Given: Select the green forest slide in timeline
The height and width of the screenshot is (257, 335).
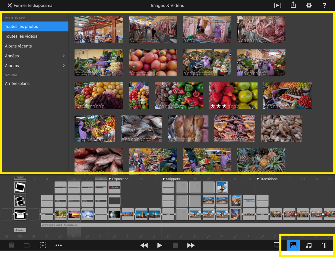Looking at the screenshot, I should coord(60,214).
